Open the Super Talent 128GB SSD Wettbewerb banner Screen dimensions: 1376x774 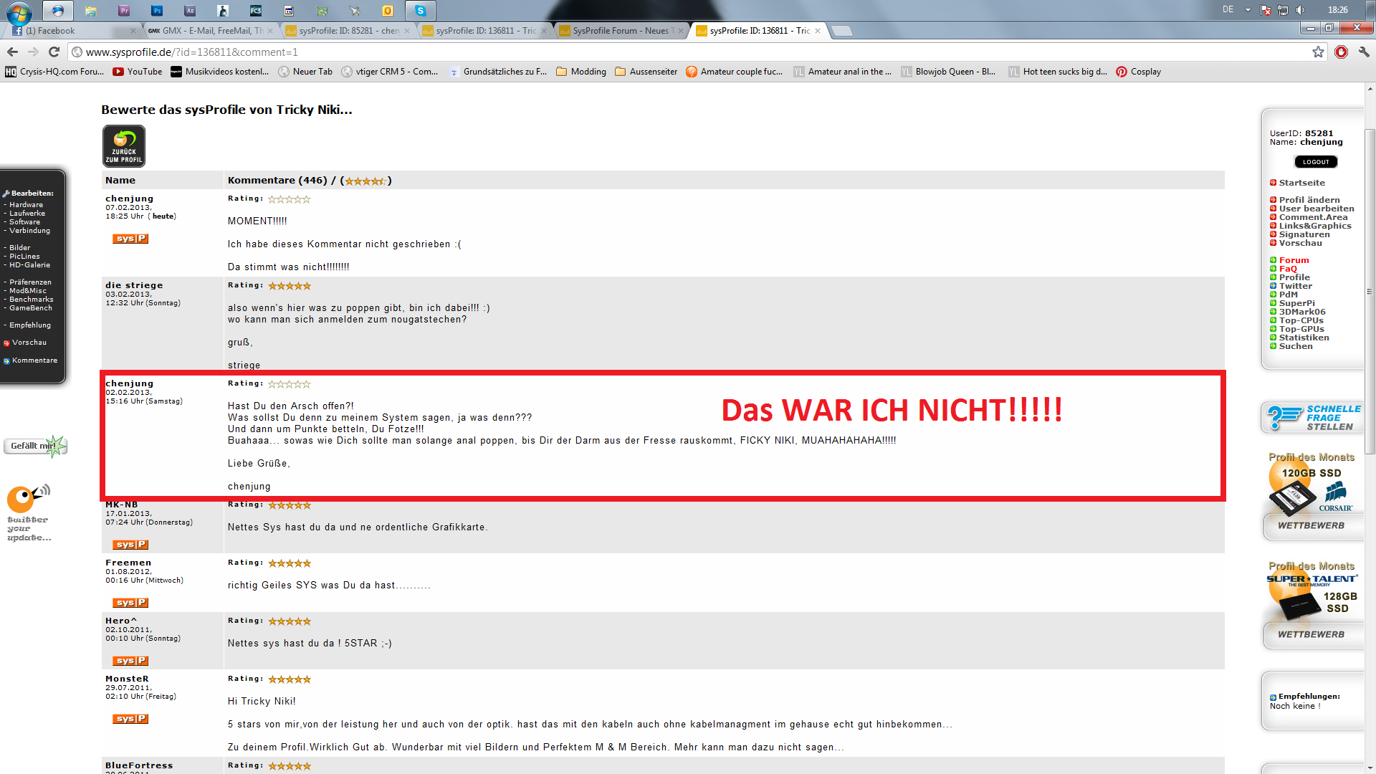1311,603
